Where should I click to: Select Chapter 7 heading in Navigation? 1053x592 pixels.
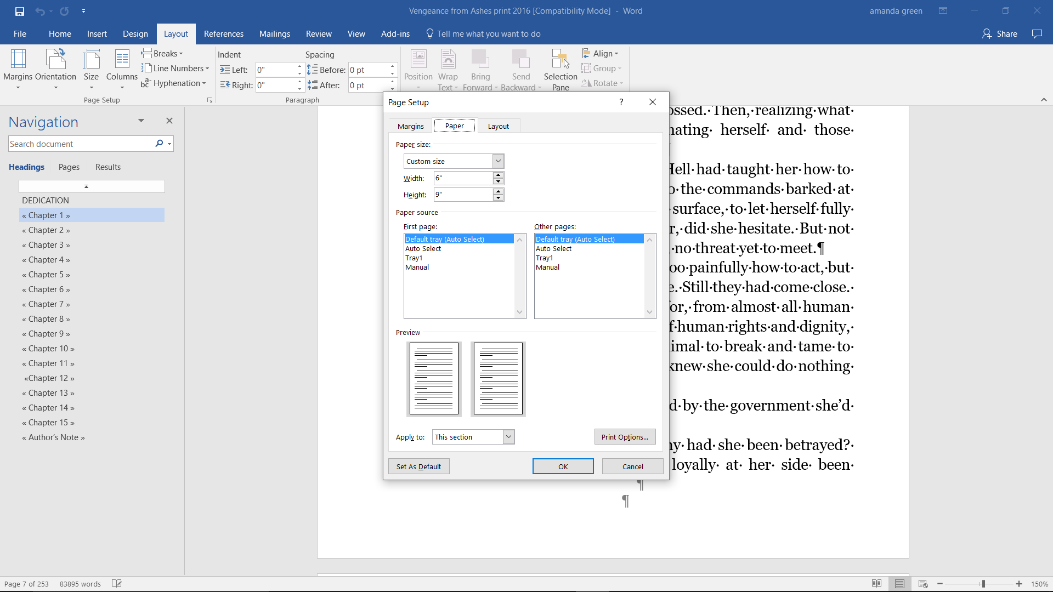46,304
